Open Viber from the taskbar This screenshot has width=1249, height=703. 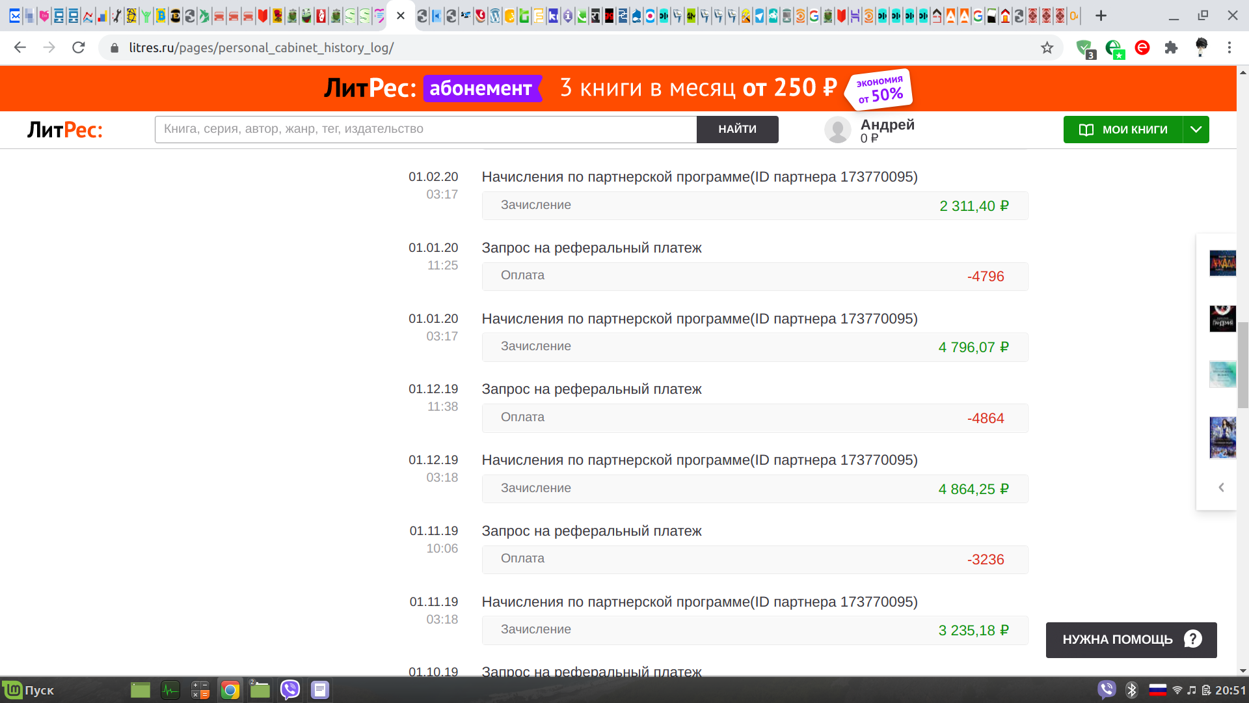(x=289, y=689)
